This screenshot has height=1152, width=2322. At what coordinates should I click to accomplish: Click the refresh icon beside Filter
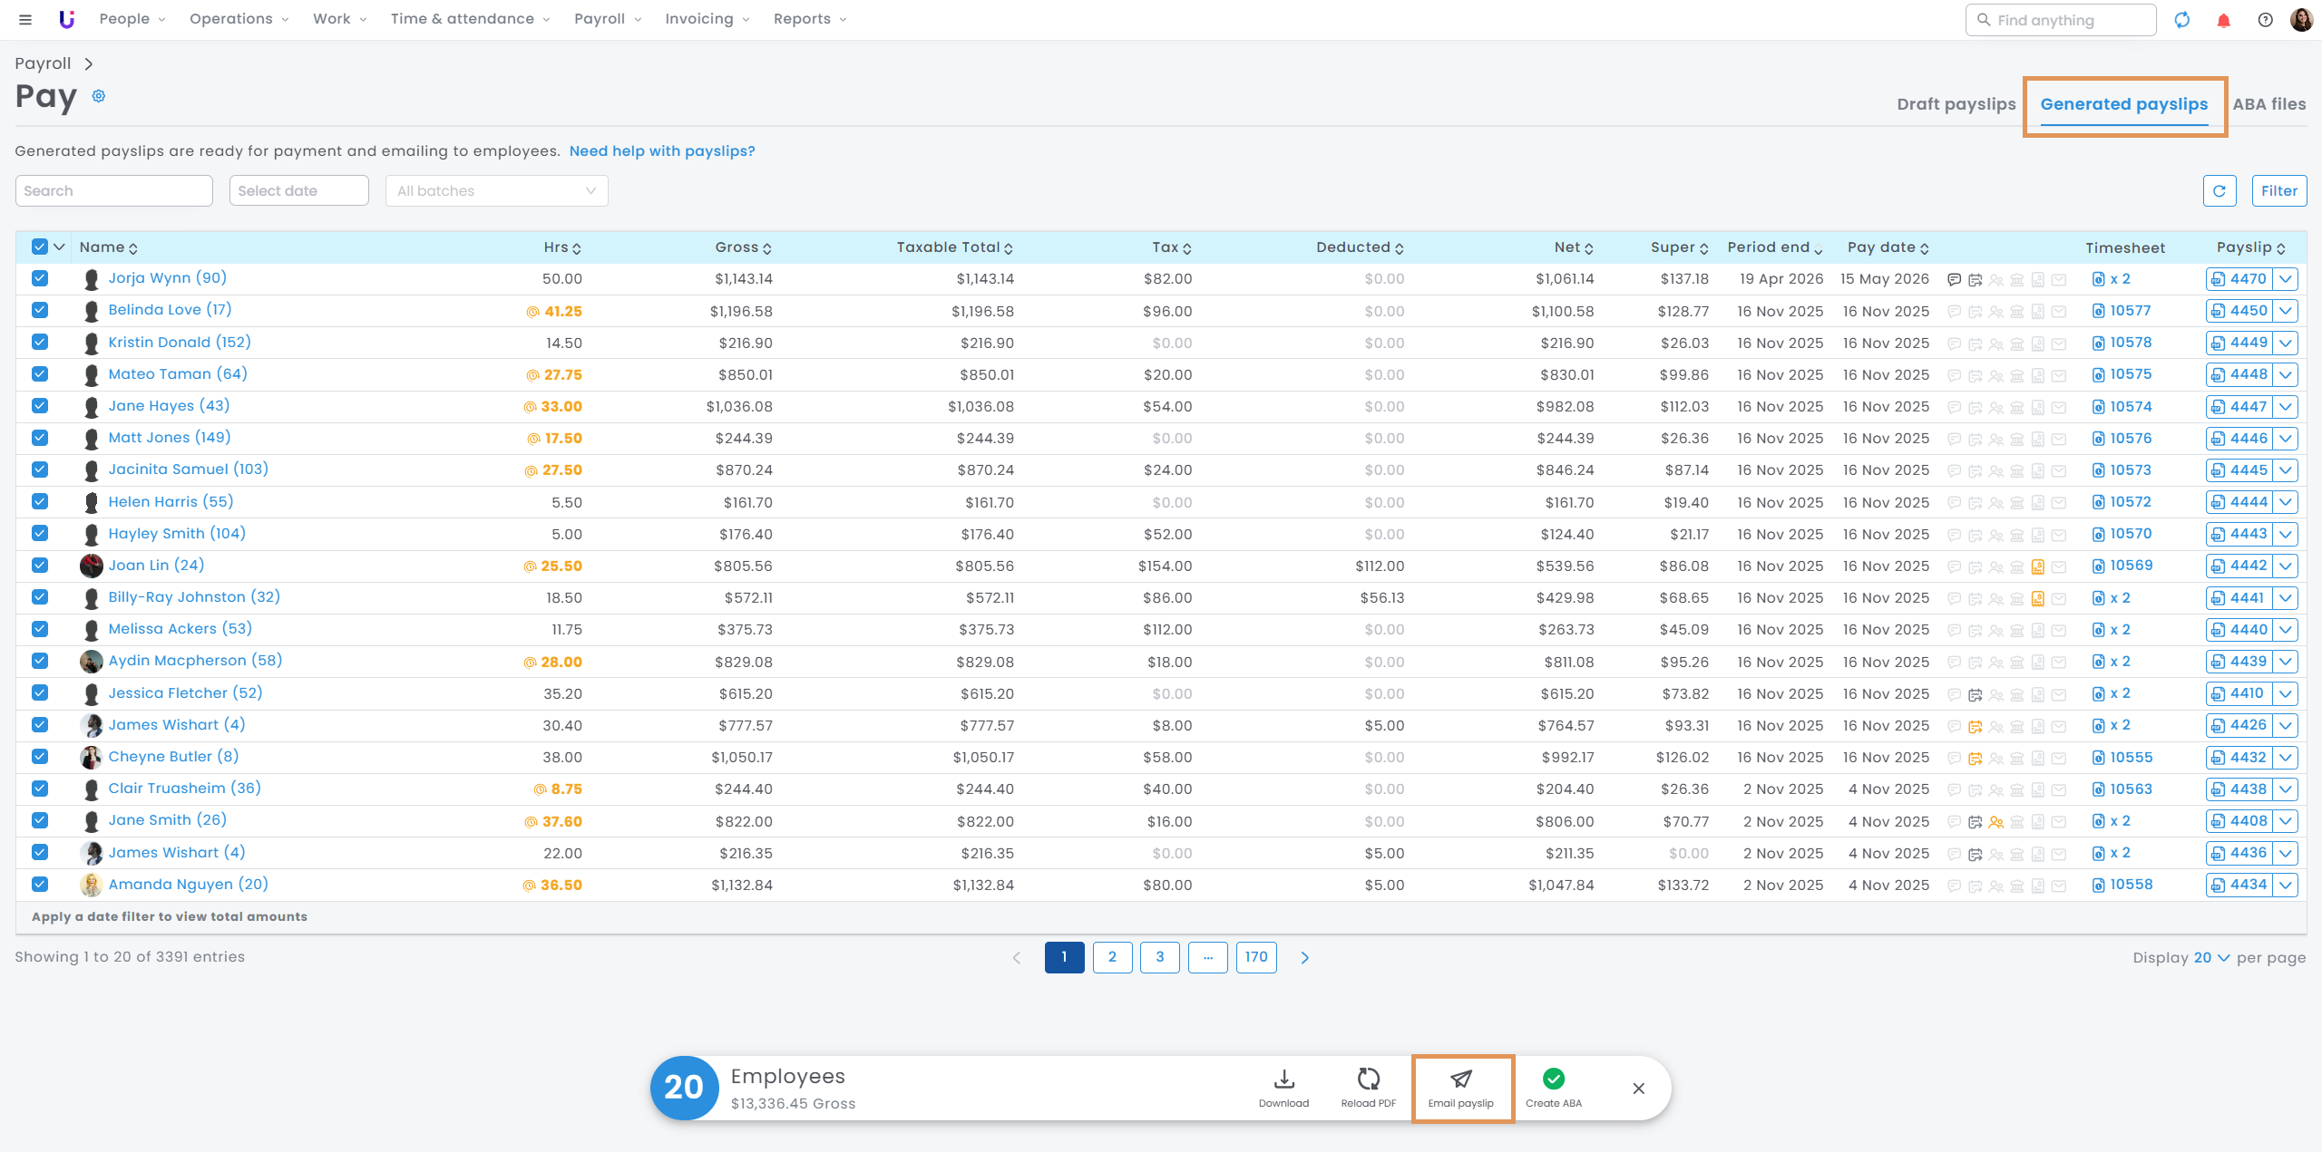[x=2220, y=191]
